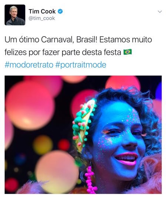
Task: Expand the tweet options chevron
Action: pos(160,12)
